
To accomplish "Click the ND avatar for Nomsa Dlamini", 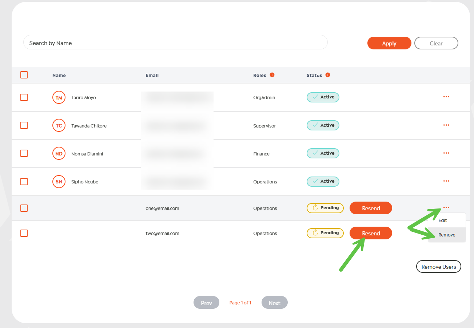I will 59,154.
